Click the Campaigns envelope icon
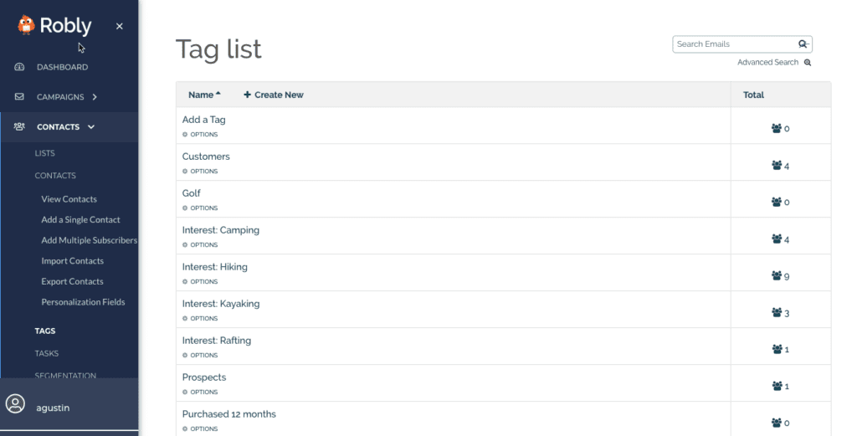The height and width of the screenshot is (436, 857). pyautogui.click(x=19, y=97)
